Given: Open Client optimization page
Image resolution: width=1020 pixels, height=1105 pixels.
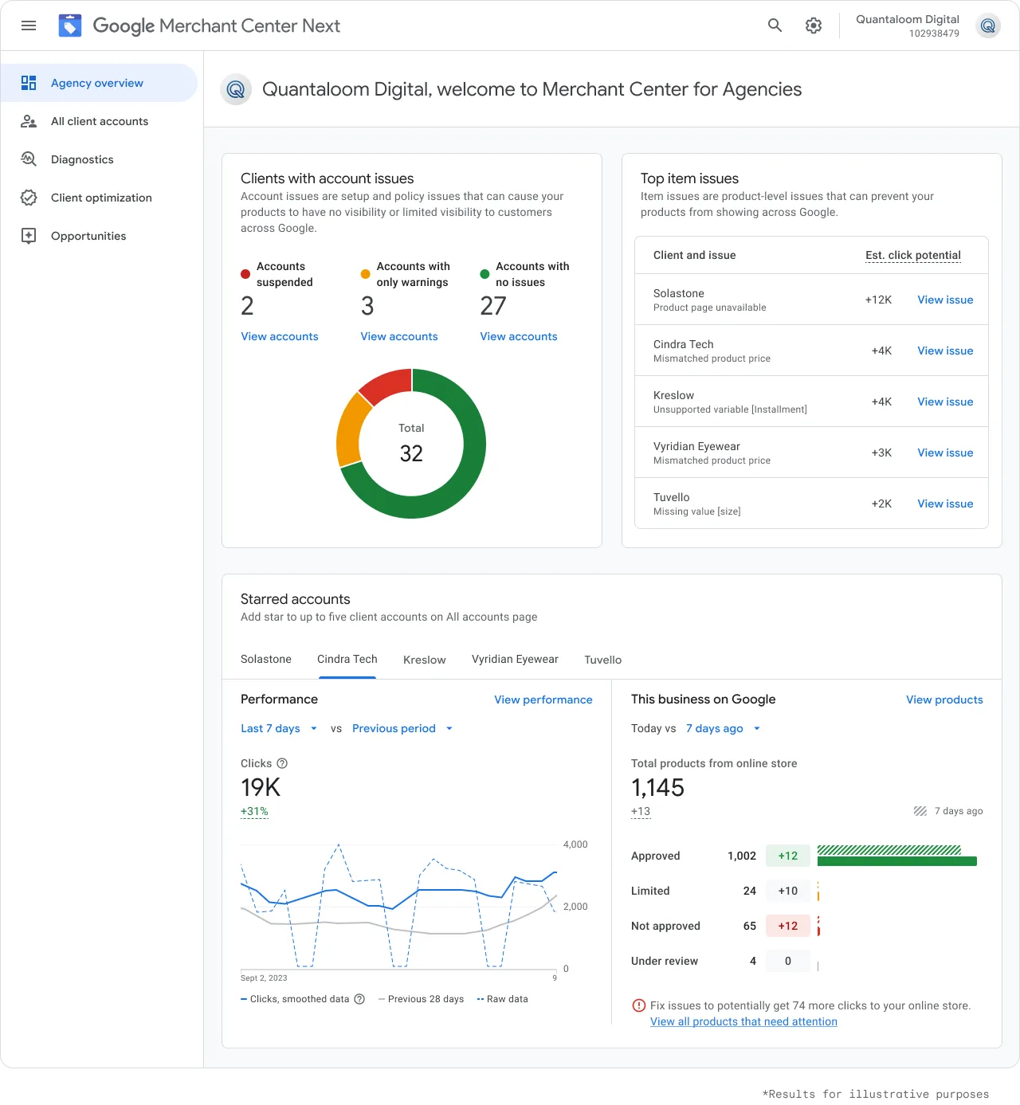Looking at the screenshot, I should 99,198.
